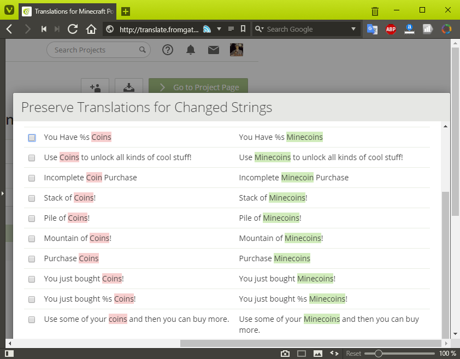Click the page zoom slider
Image resolution: width=460 pixels, height=359 pixels.
(x=399, y=354)
